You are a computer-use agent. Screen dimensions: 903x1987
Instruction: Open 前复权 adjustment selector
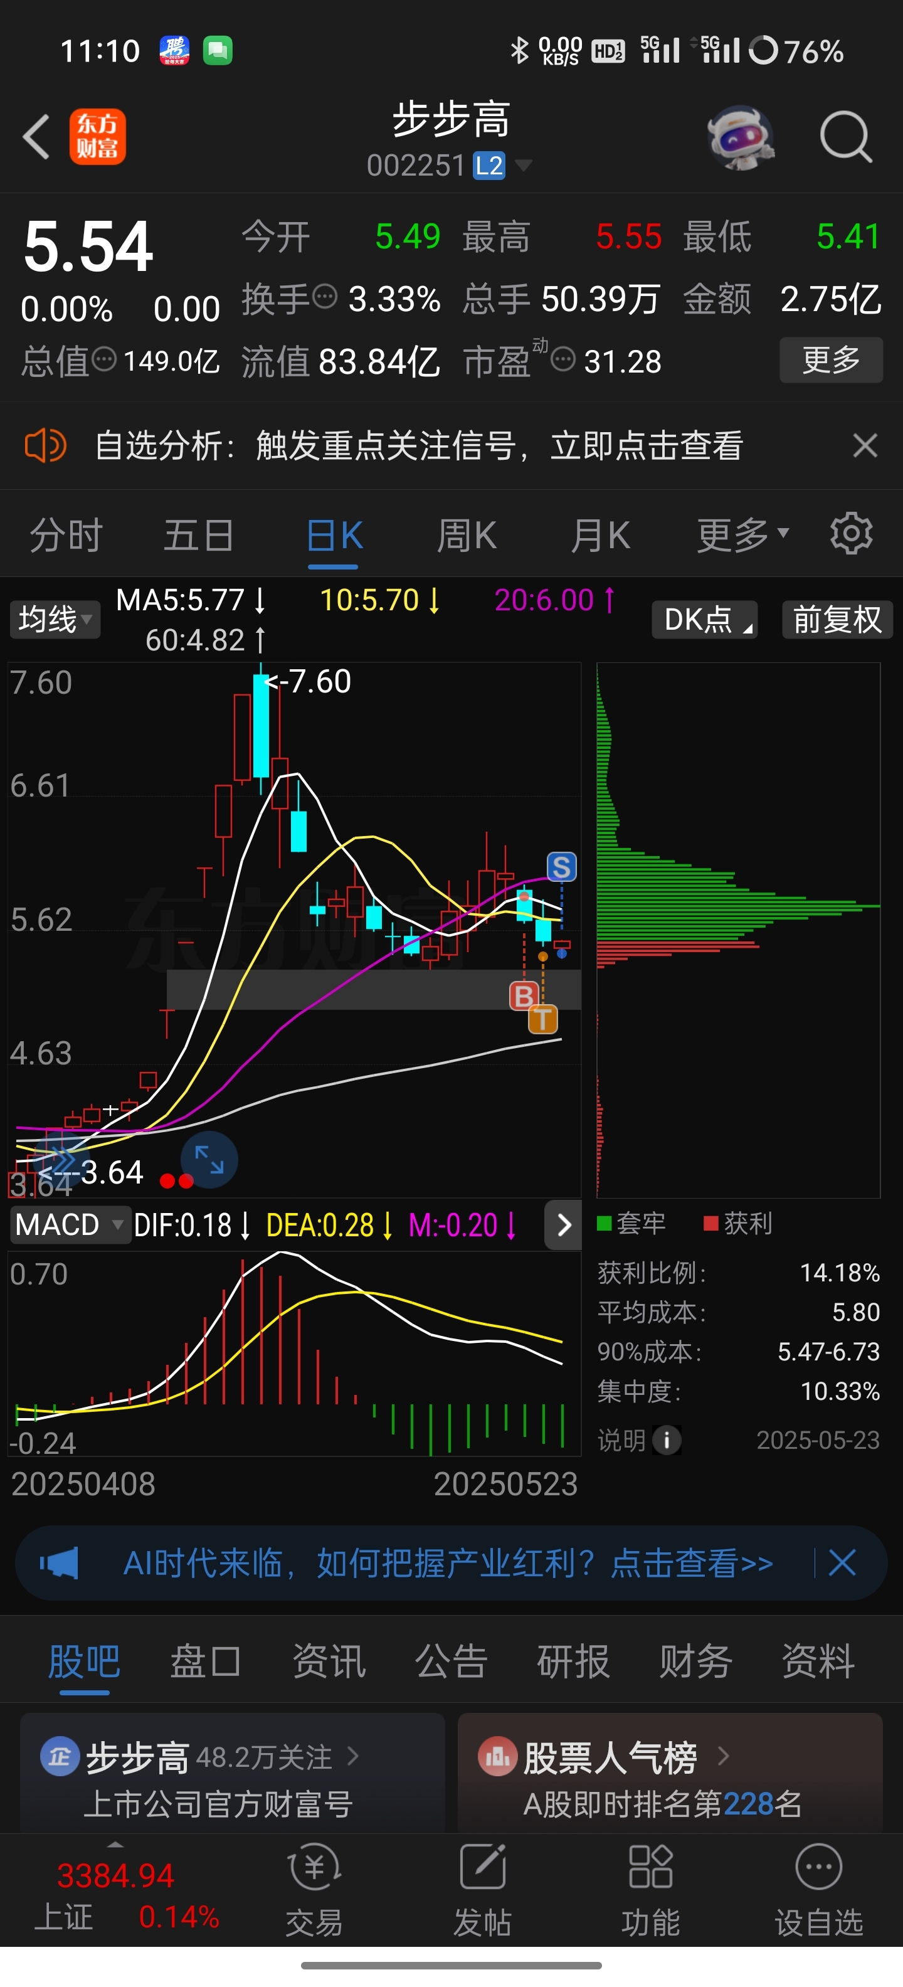[x=837, y=620]
